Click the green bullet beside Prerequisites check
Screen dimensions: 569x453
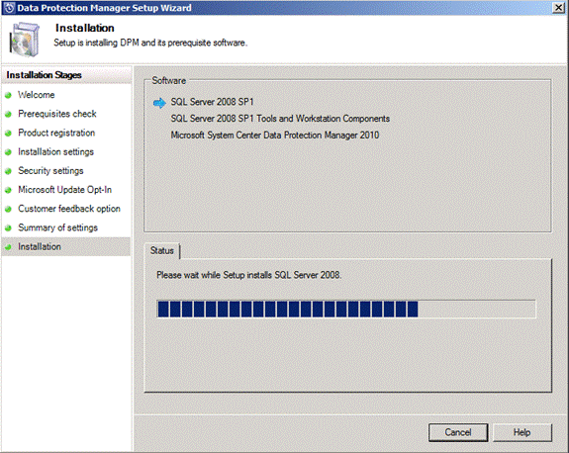click(8, 115)
